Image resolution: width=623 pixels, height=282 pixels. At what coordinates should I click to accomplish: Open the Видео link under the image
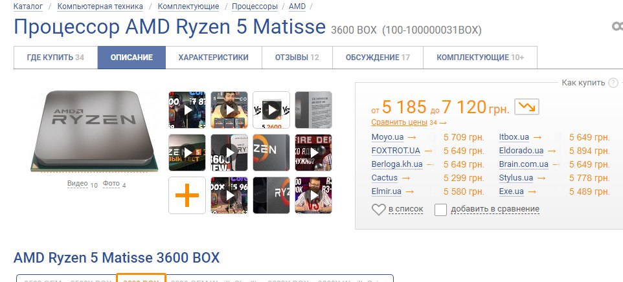(77, 184)
